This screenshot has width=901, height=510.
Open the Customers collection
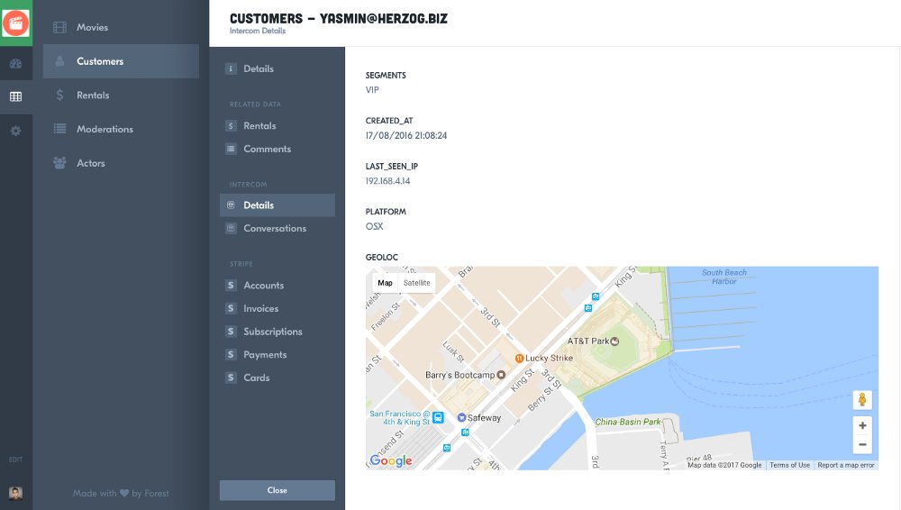click(x=122, y=61)
